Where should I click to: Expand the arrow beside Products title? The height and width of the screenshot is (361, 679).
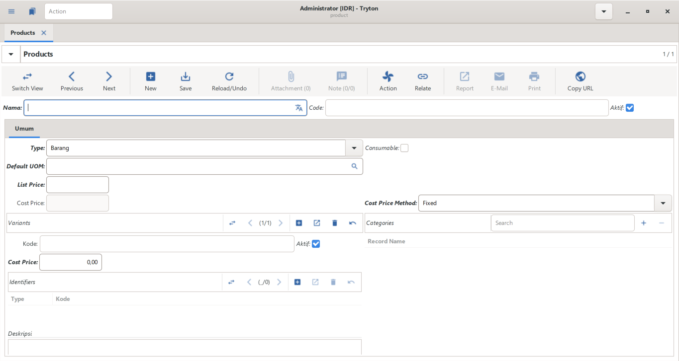point(11,54)
